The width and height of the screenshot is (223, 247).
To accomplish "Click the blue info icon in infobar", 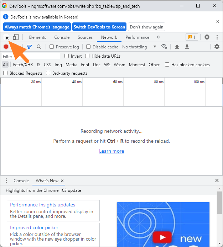I will pos(6,17).
